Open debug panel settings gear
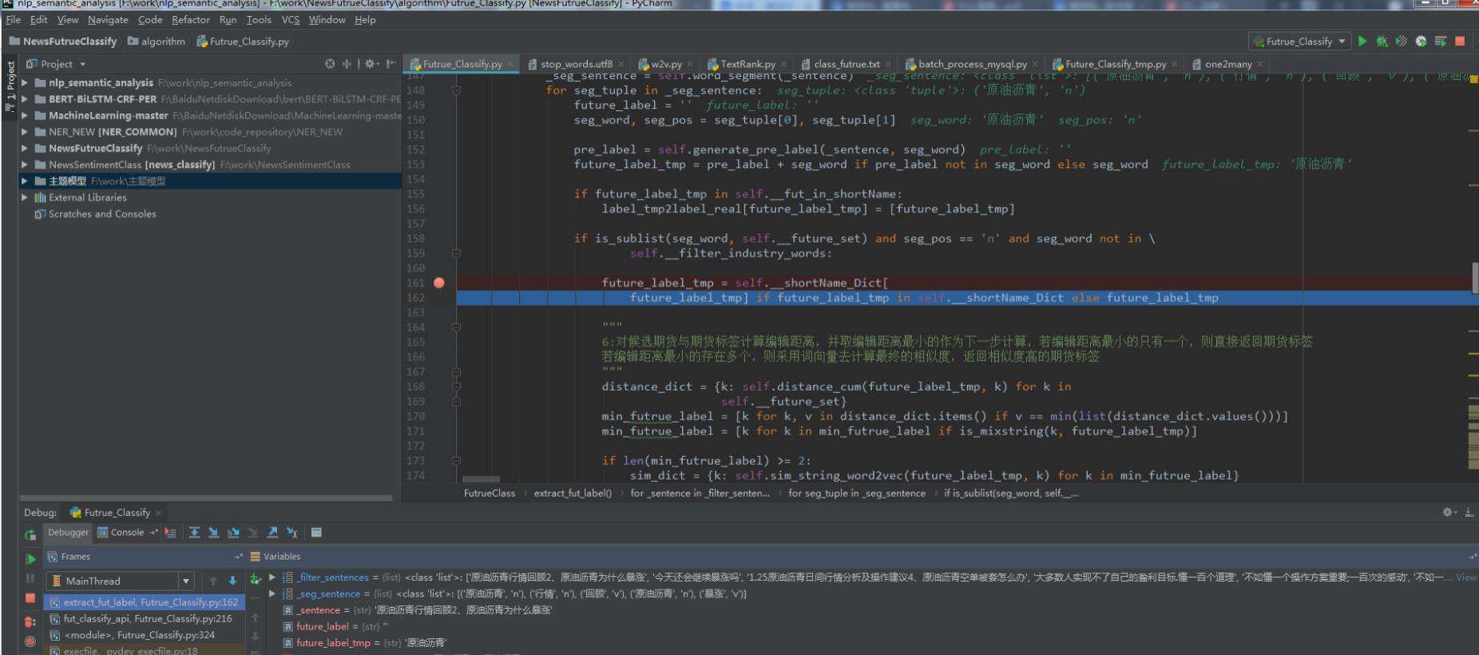1479x655 pixels. pos(1449,512)
